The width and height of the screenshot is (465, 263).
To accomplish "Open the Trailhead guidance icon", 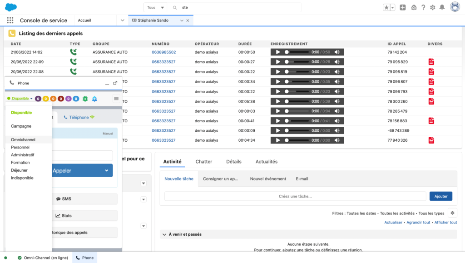I will 414,7.
